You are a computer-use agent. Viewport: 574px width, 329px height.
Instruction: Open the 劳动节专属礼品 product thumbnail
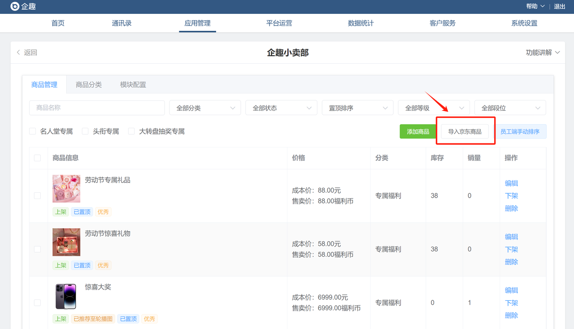(x=66, y=188)
